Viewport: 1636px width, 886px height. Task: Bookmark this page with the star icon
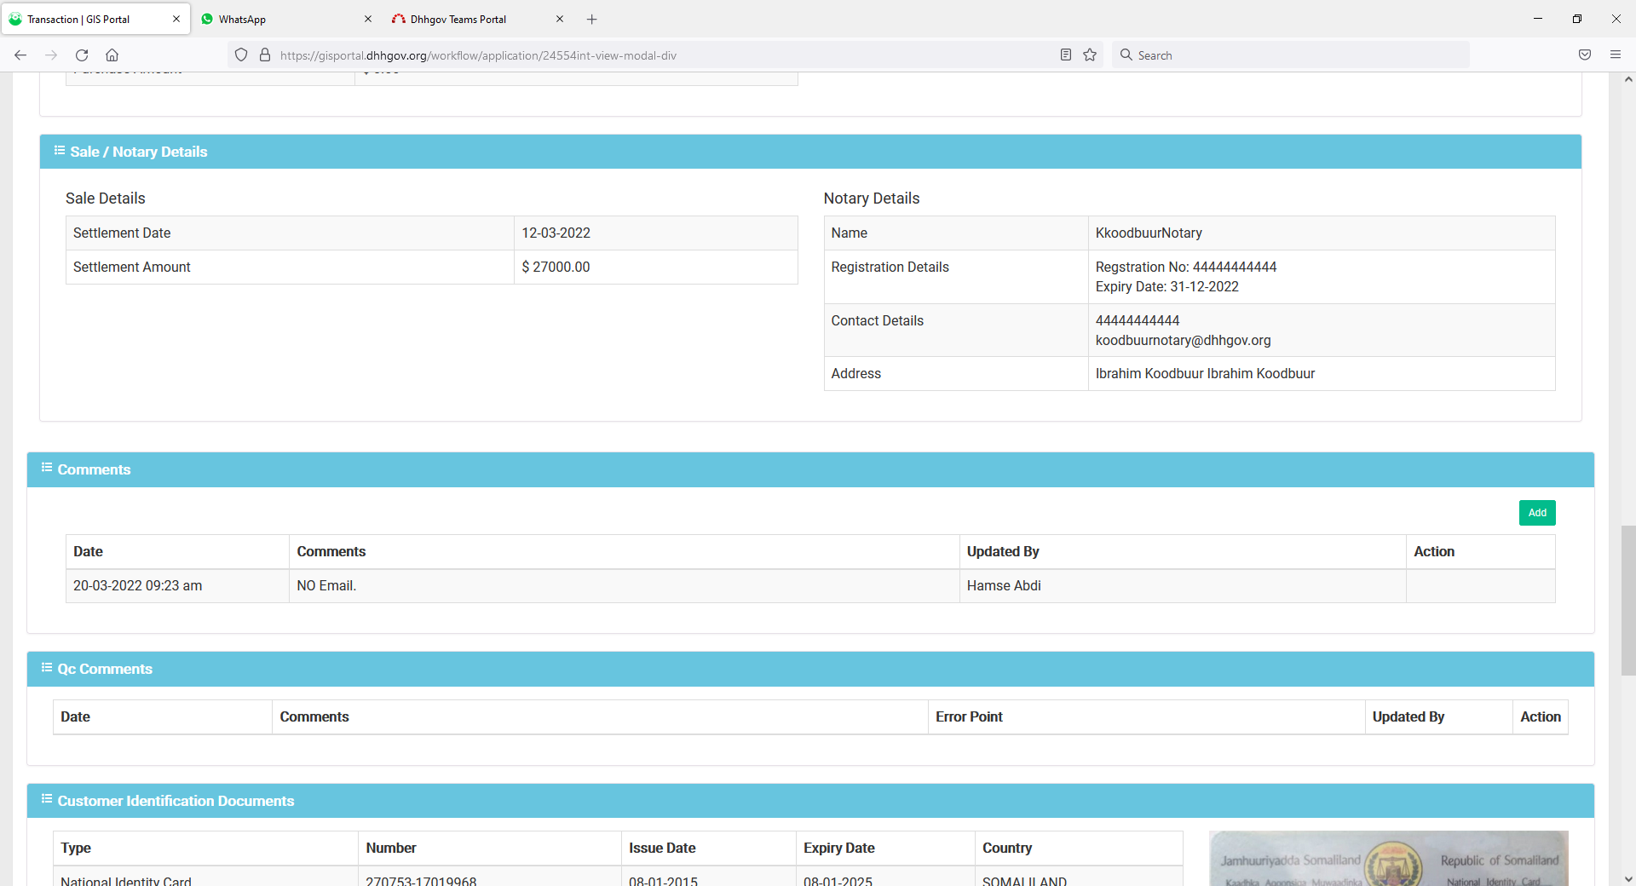pyautogui.click(x=1090, y=55)
